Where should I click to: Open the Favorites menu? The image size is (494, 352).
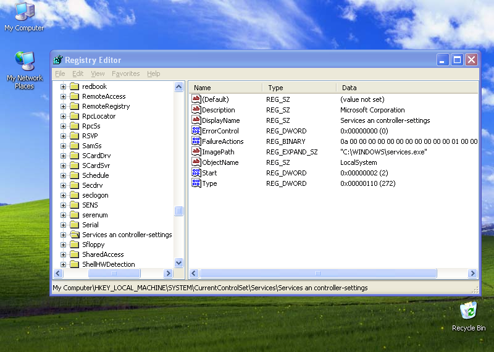point(126,73)
